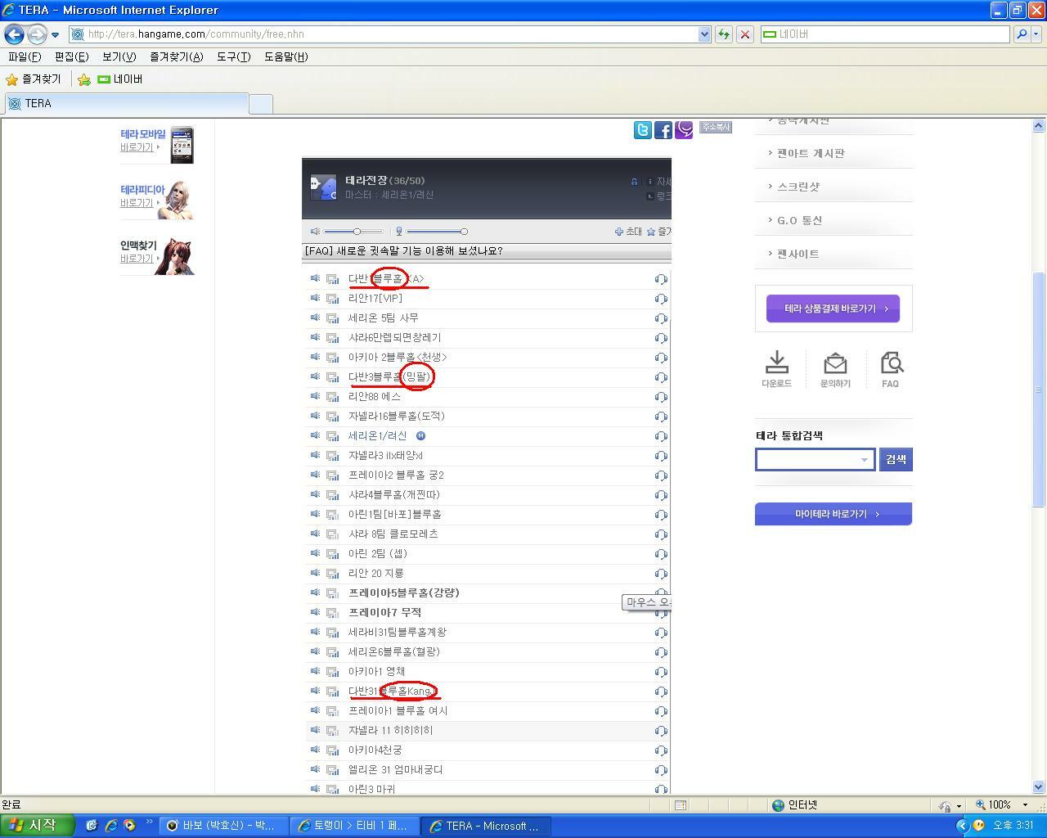Toggle the headset icon for 세리온 5팀 사무

(661, 318)
